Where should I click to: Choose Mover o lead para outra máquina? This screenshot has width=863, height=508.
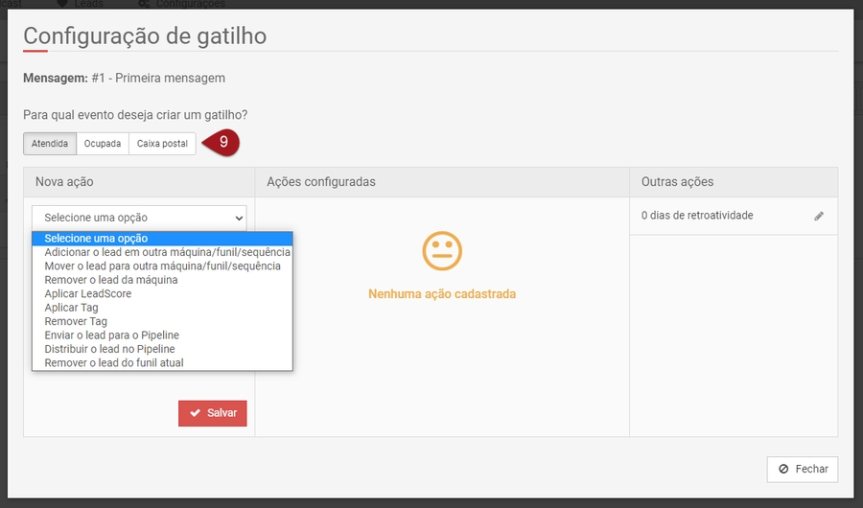[162, 266]
